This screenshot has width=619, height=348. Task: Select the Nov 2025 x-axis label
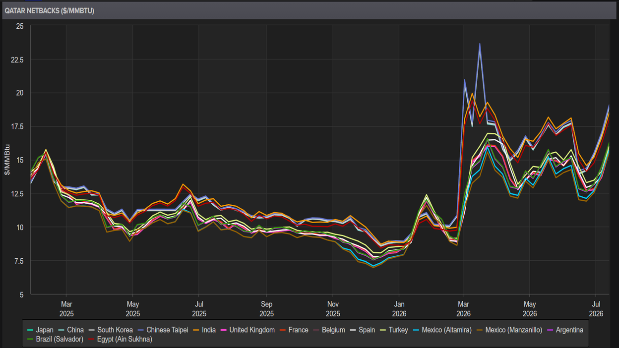(x=333, y=309)
